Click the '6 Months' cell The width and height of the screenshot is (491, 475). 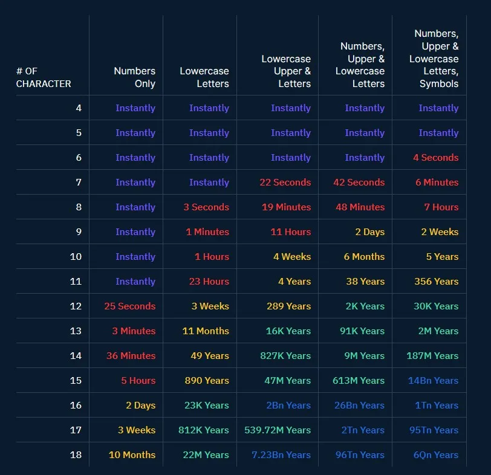(x=364, y=257)
